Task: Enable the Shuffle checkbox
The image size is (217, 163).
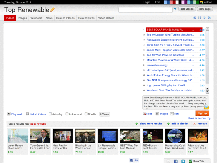Action: [86, 114]
